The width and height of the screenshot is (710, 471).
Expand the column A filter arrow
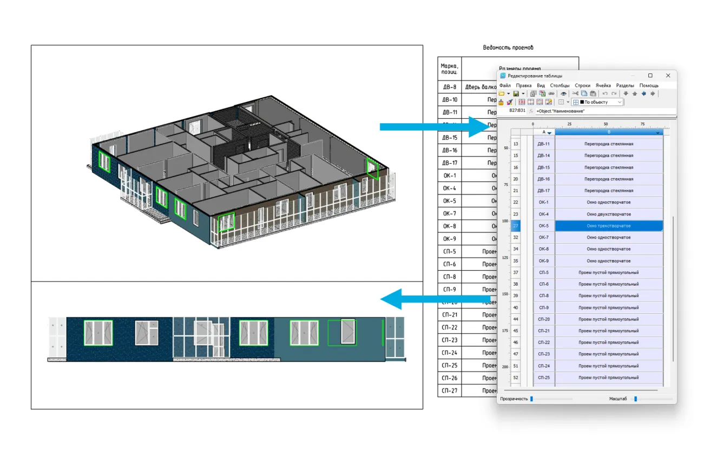tap(549, 133)
